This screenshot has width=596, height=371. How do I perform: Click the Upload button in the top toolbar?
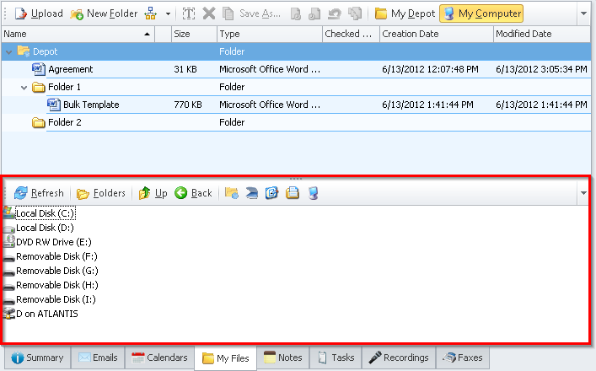(39, 13)
